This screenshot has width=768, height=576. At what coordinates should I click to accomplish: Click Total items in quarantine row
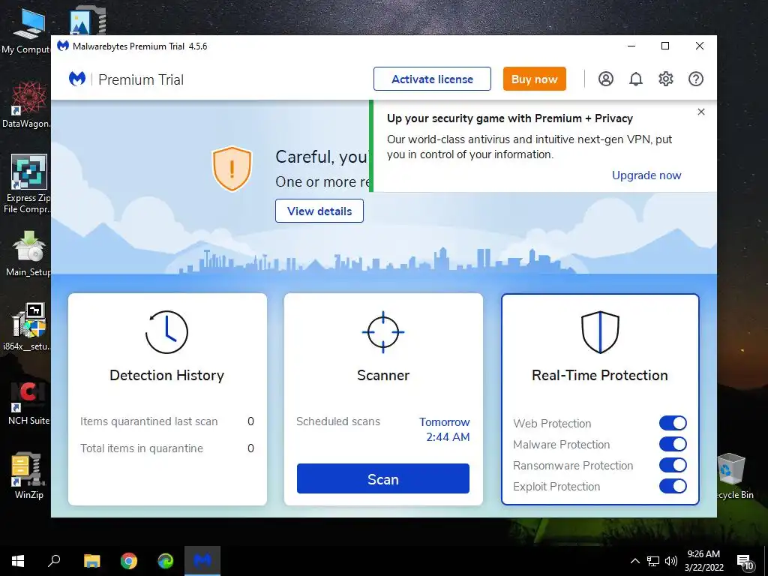[167, 448]
